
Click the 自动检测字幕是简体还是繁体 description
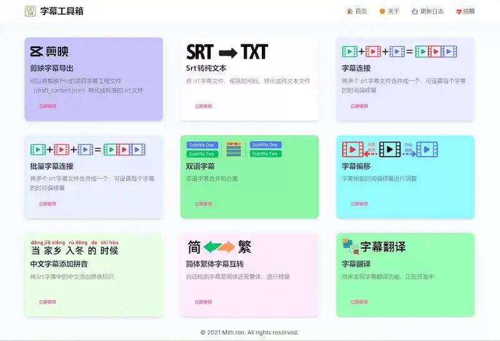pos(238,277)
